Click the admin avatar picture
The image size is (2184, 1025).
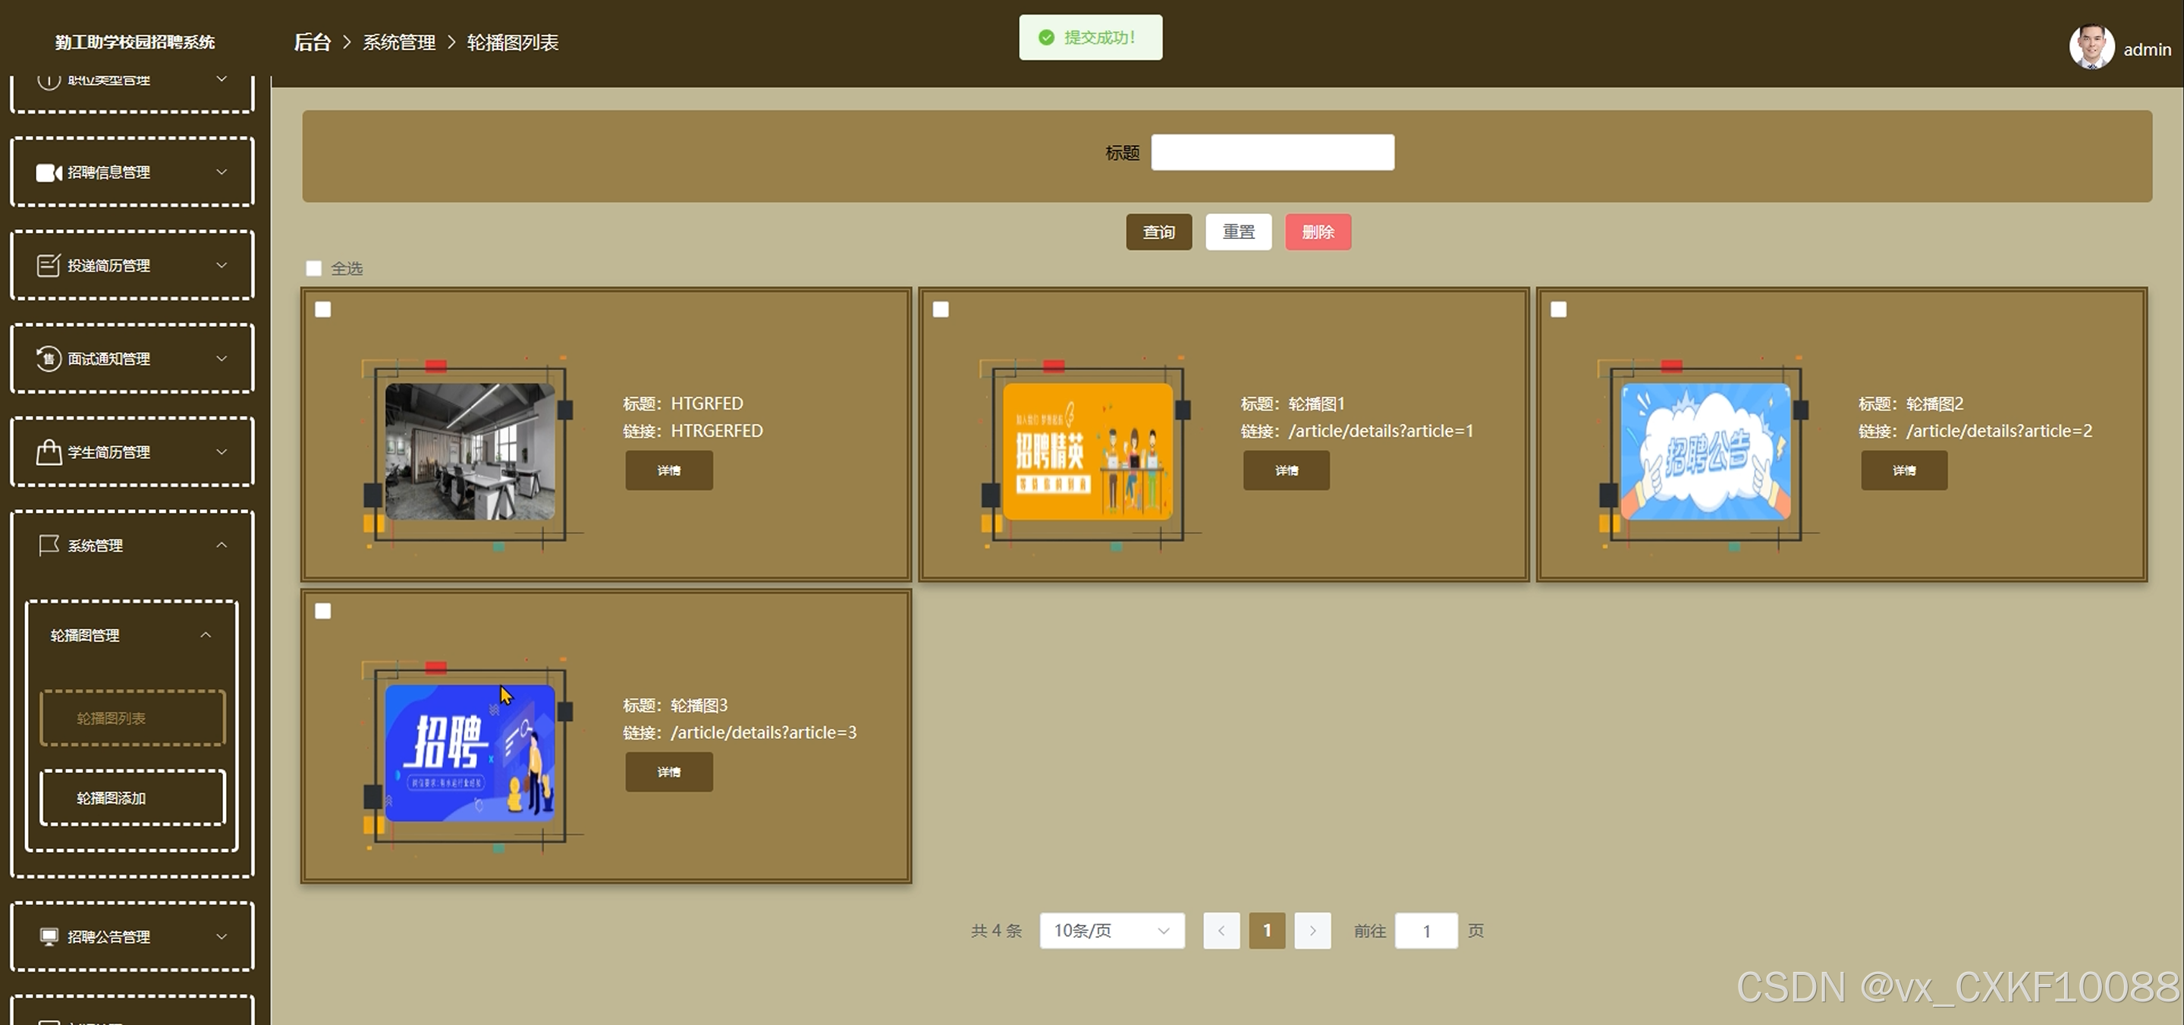[x=2091, y=46]
